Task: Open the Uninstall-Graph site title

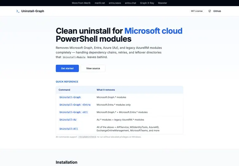Action: pos(33,11)
